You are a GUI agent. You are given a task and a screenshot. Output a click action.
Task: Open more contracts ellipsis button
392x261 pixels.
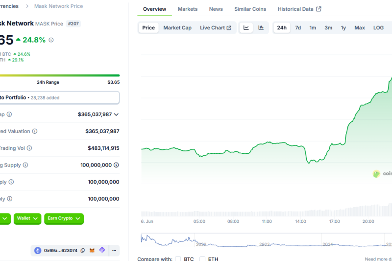click(114, 251)
